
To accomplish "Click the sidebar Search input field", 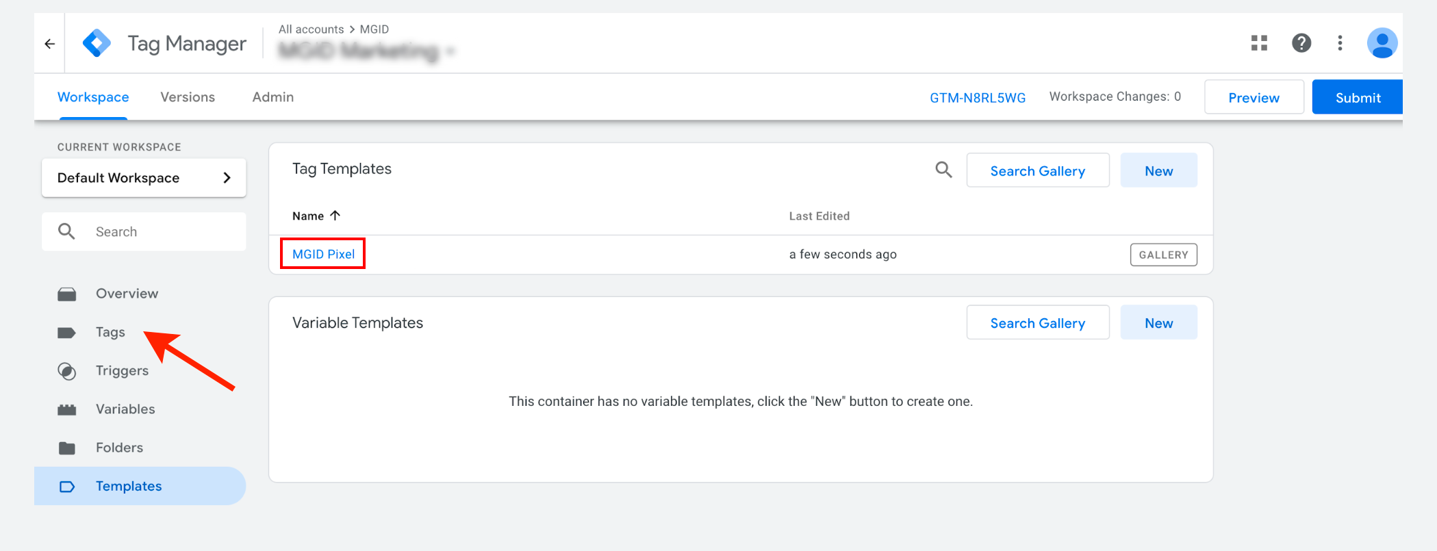I will click(144, 231).
